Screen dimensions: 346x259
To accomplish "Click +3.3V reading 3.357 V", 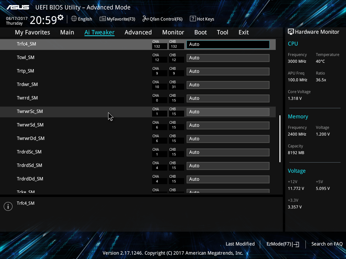I will [x=295, y=207].
